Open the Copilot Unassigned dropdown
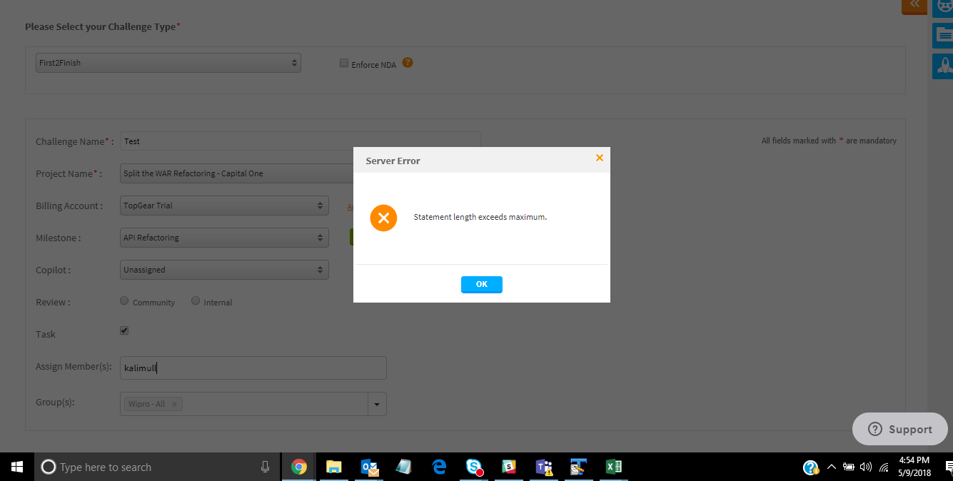953x481 pixels. tap(224, 270)
